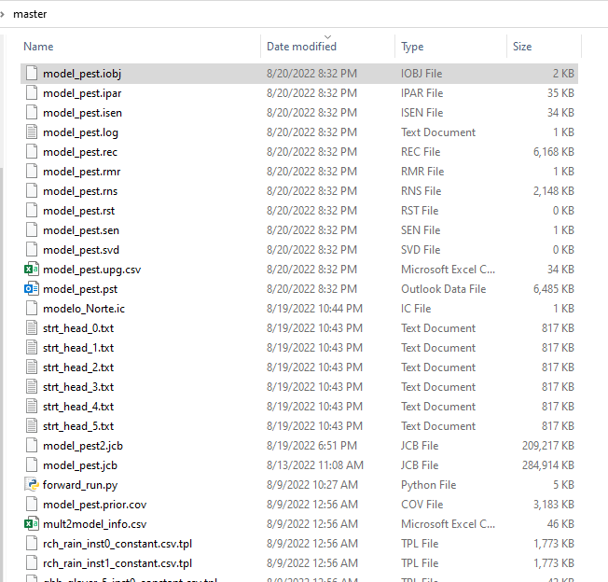Click the model_pest.sen file icon
The height and width of the screenshot is (582, 608).
(x=32, y=230)
